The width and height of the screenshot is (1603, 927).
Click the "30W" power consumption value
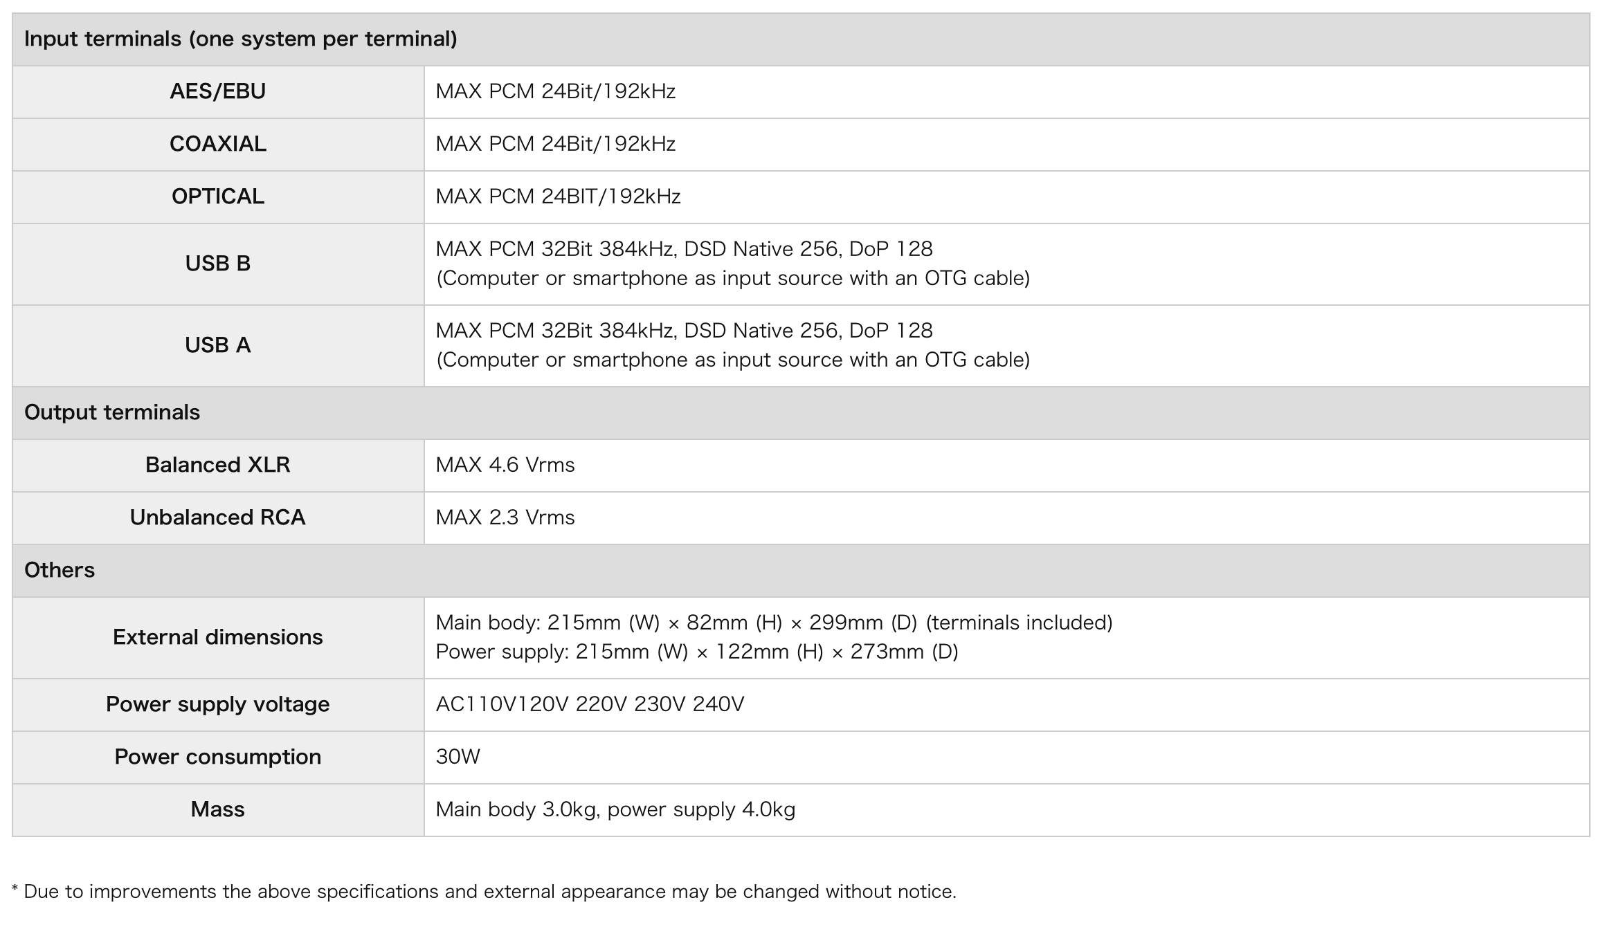coord(458,757)
